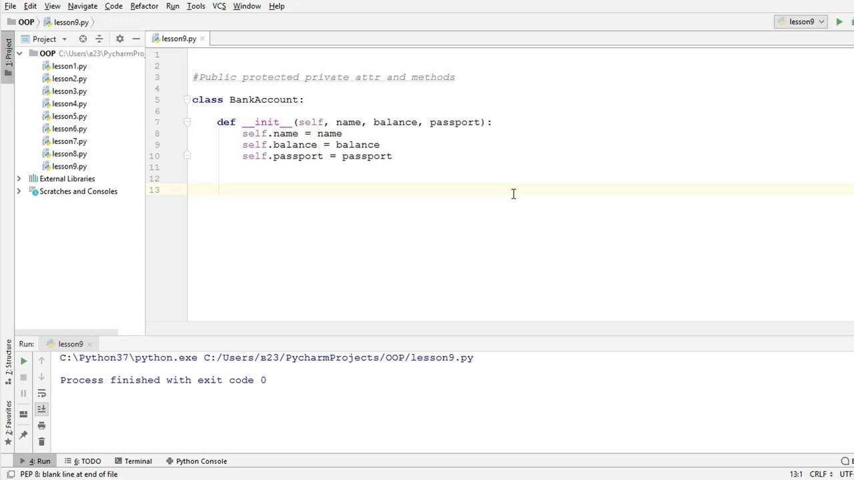Switch to the 6: TODO tool tab
Viewport: 854px width, 480px height.
83,461
